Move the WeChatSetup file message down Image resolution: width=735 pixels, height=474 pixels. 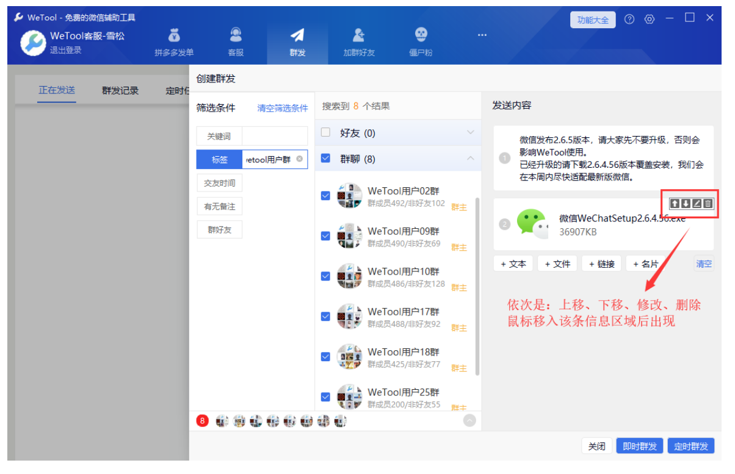(686, 204)
